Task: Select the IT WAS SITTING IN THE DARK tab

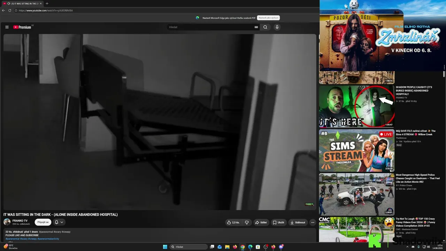Action: [22, 3]
